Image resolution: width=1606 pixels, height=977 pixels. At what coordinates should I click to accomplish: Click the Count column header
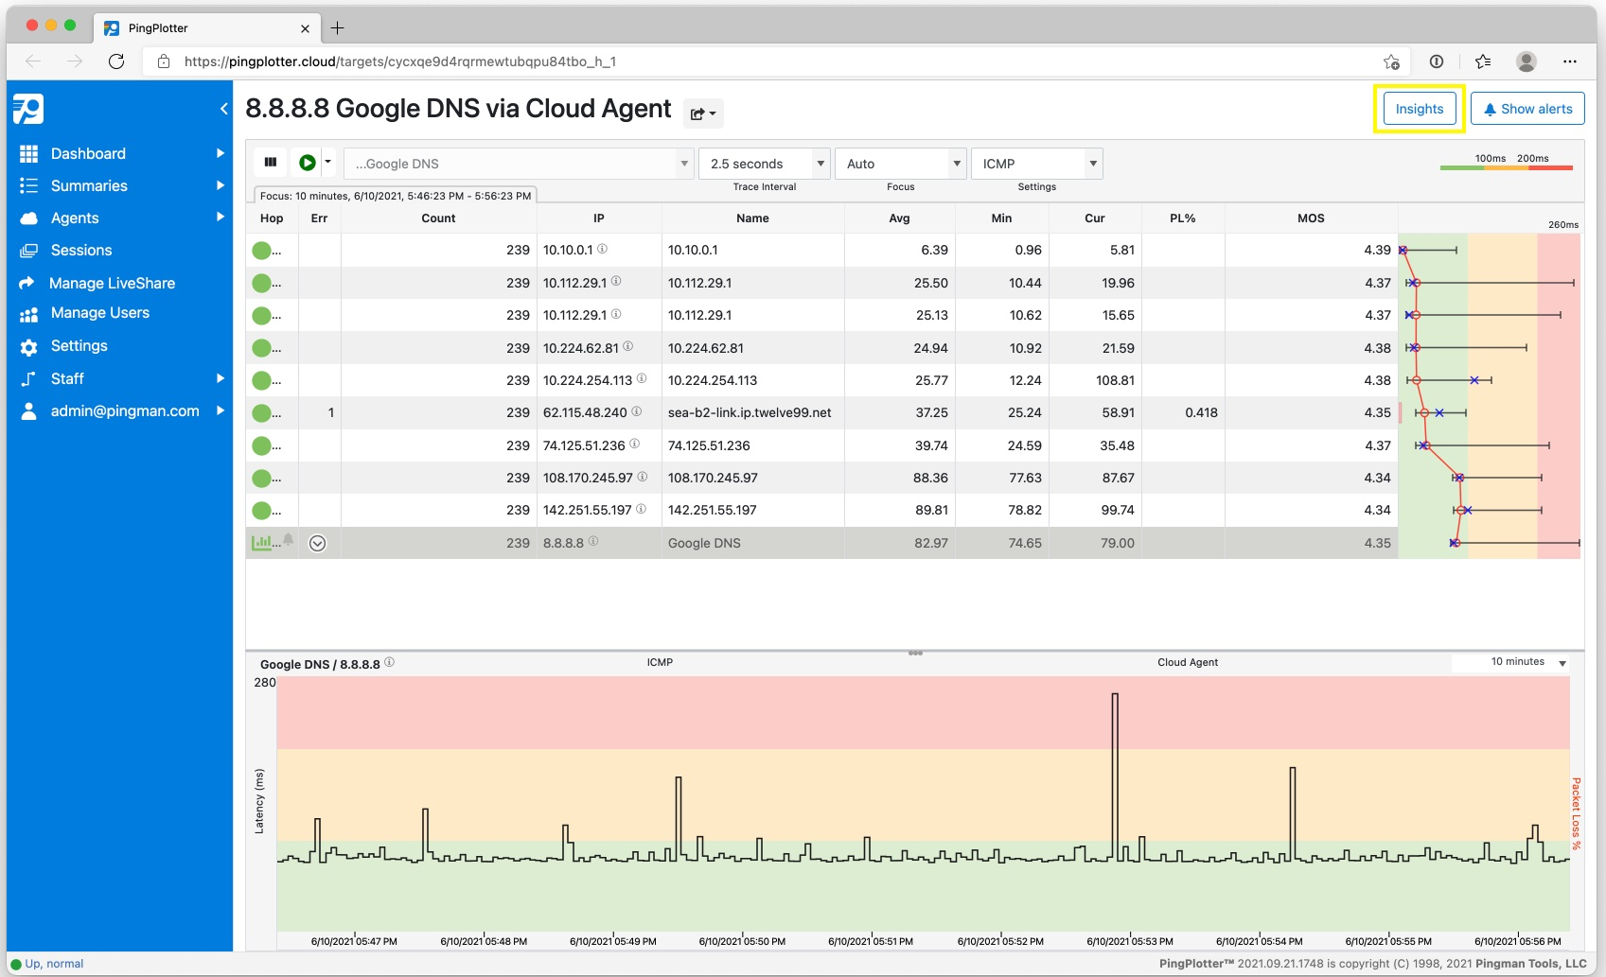point(438,218)
